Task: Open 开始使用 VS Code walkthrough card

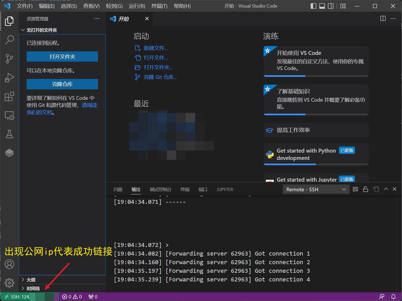Action: [x=316, y=61]
